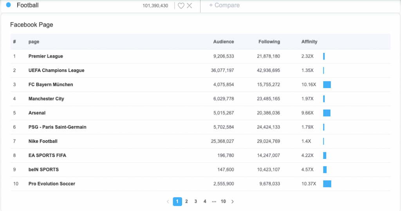
Task: Open the Premier League page row
Action: click(200, 56)
